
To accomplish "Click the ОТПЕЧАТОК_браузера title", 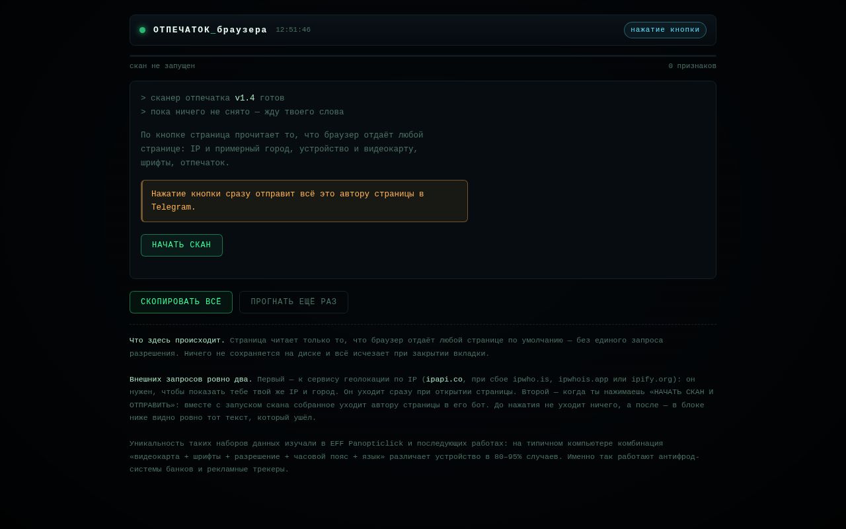I will pos(210,30).
